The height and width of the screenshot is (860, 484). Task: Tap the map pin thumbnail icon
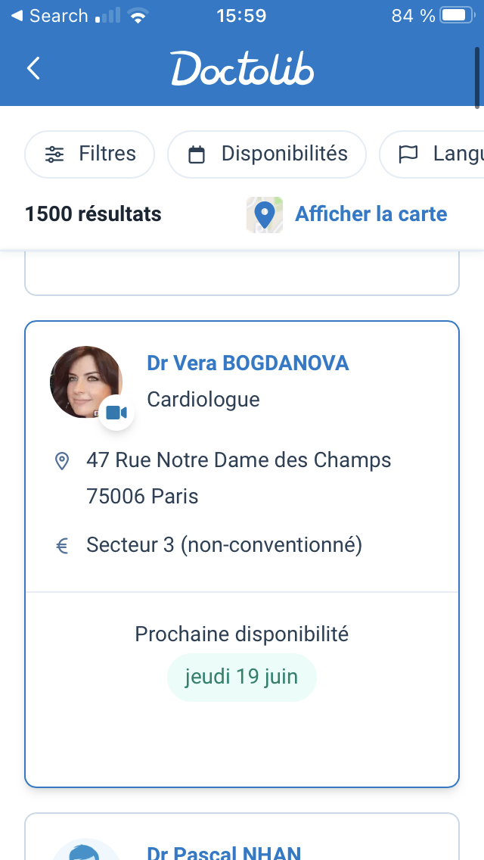(x=265, y=215)
